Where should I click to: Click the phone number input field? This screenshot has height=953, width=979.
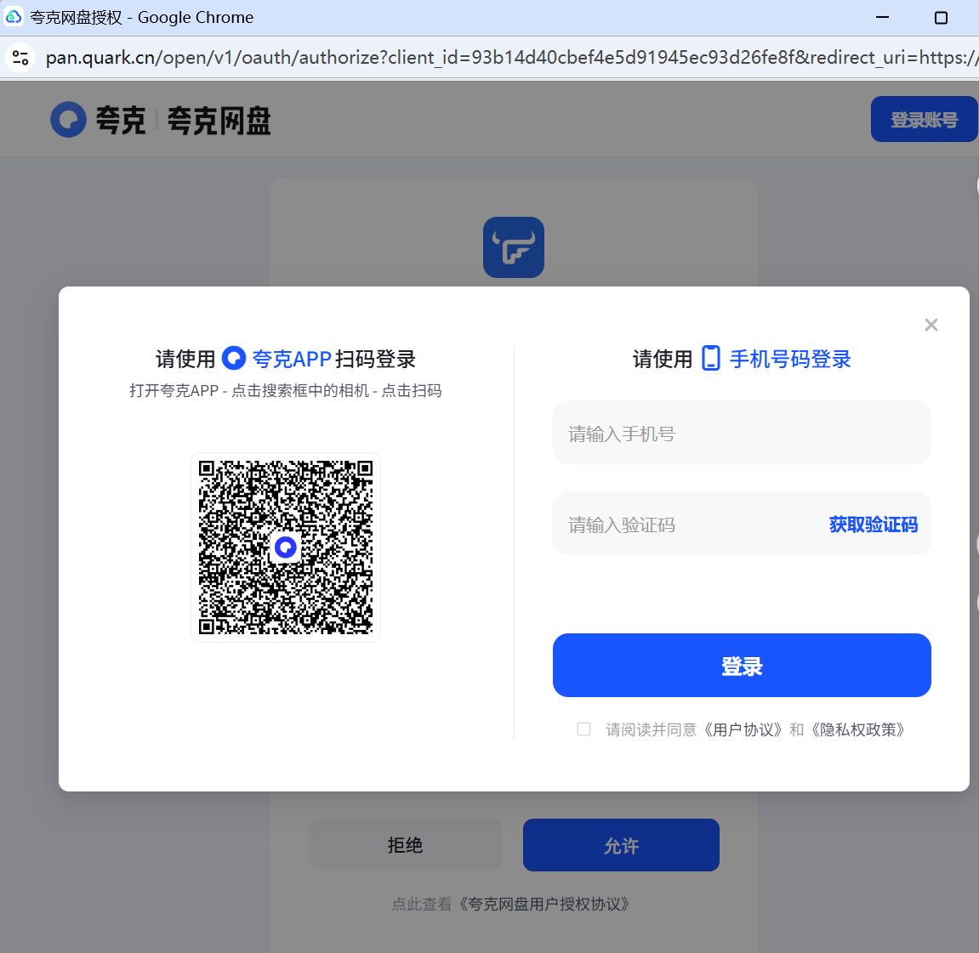point(742,433)
